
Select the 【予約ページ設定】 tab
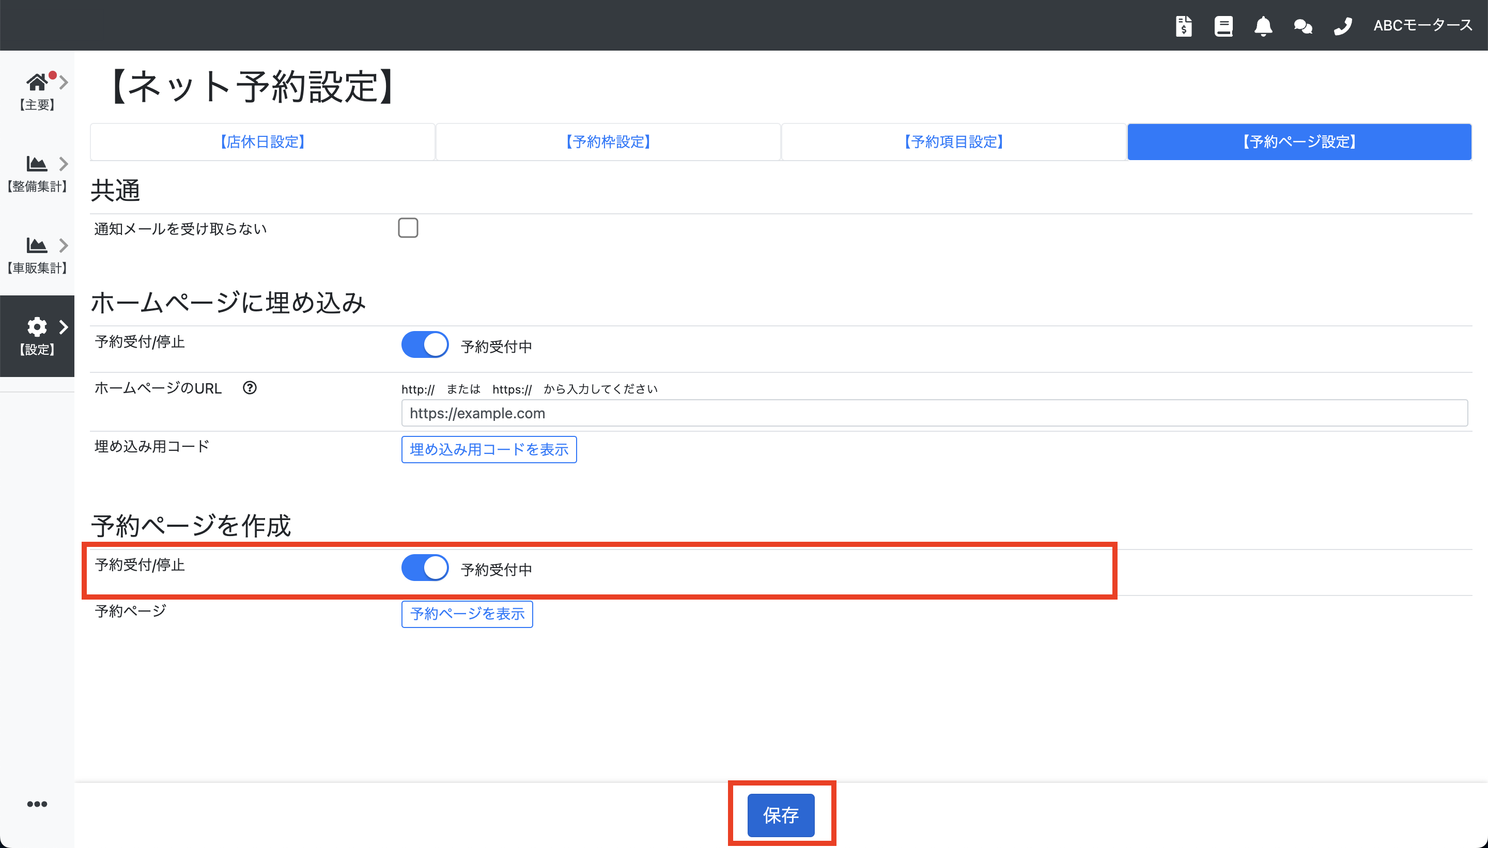(1299, 142)
